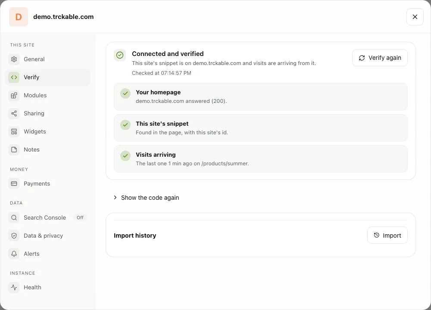The width and height of the screenshot is (431, 310).
Task: Select Payments in the sidebar
Action: coord(47,183)
